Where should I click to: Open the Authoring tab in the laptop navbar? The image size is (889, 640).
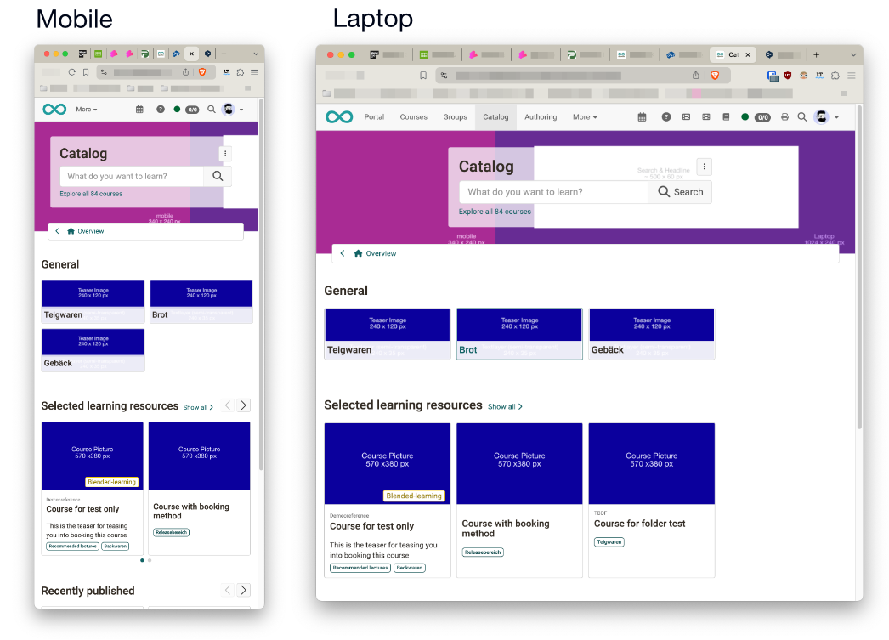pyautogui.click(x=541, y=117)
